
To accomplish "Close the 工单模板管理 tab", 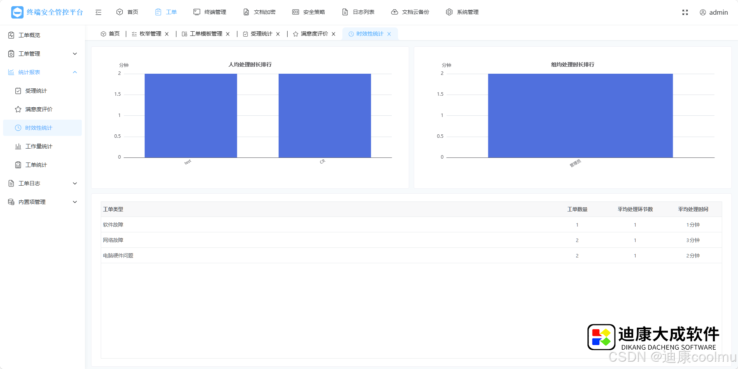I will click(228, 34).
